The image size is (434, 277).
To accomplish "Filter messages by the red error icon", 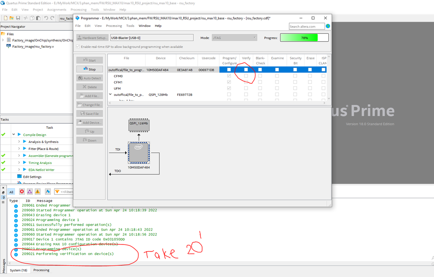I will [x=22, y=192].
